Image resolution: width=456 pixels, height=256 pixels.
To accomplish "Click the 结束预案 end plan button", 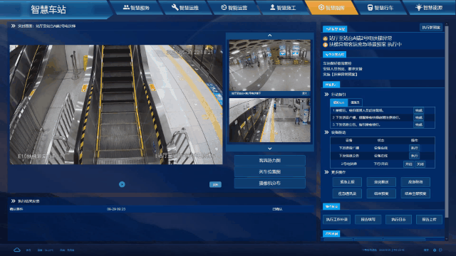I will tap(381, 193).
